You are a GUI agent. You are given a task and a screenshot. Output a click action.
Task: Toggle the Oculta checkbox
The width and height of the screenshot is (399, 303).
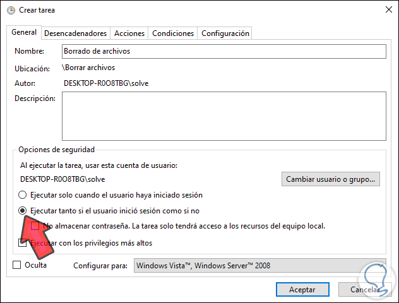(17, 265)
